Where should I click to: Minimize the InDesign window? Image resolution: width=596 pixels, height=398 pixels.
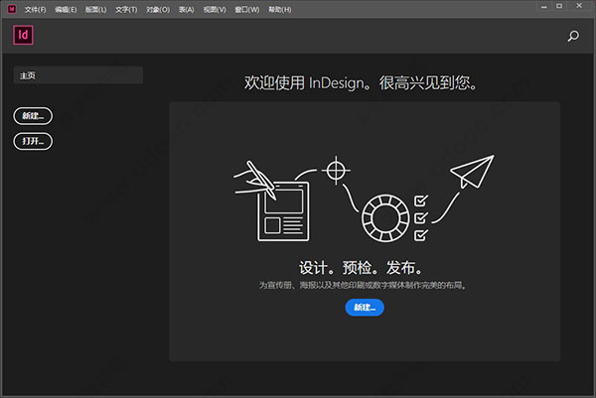click(544, 7)
